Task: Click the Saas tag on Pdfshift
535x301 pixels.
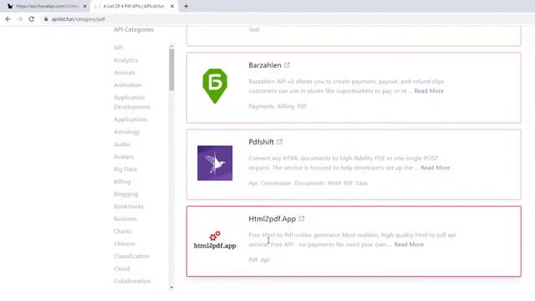Action: 361,183
